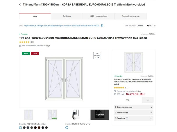Open the manual.vitrager.com product link
The height and width of the screenshot is (132, 177).
pos(62,26)
